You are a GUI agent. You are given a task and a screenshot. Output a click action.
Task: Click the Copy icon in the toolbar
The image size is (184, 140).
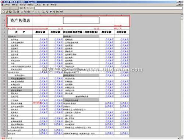click(25, 12)
